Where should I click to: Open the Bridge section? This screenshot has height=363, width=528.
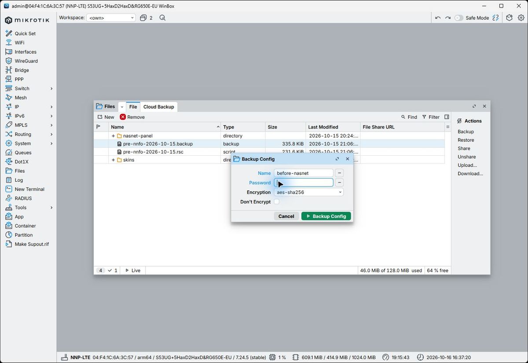click(22, 70)
